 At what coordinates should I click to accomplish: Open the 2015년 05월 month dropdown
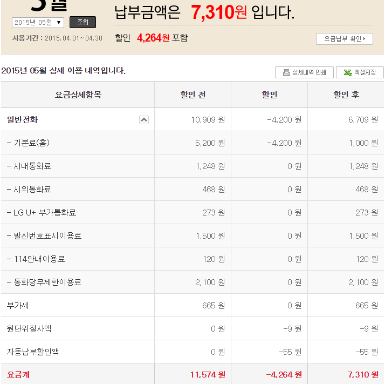(38, 22)
